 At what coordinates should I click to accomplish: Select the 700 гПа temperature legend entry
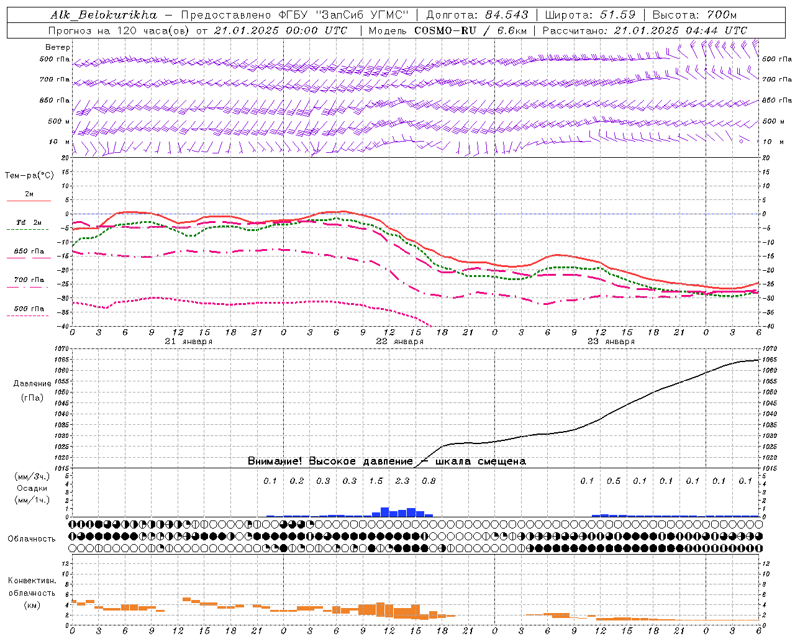tap(29, 280)
